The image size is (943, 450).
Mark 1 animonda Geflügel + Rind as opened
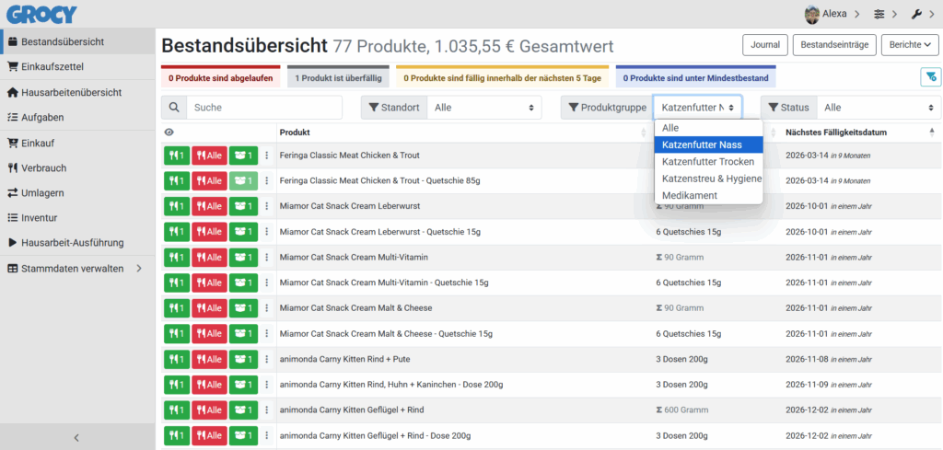click(x=243, y=410)
